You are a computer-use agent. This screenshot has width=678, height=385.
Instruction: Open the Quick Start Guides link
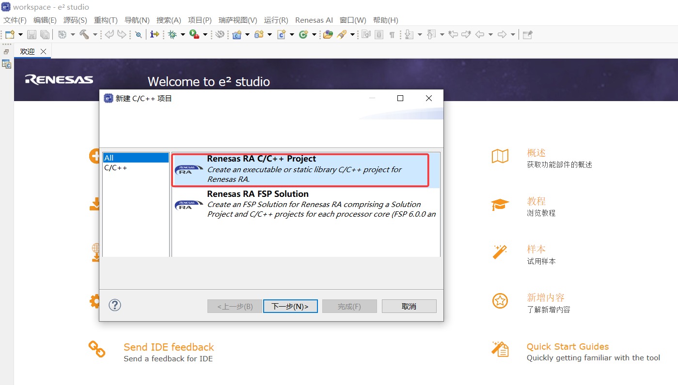pyautogui.click(x=568, y=346)
